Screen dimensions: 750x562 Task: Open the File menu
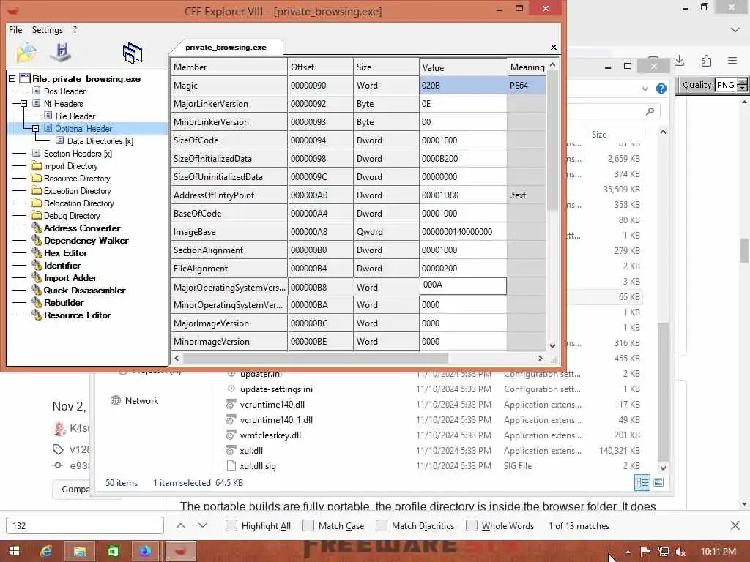pos(15,29)
